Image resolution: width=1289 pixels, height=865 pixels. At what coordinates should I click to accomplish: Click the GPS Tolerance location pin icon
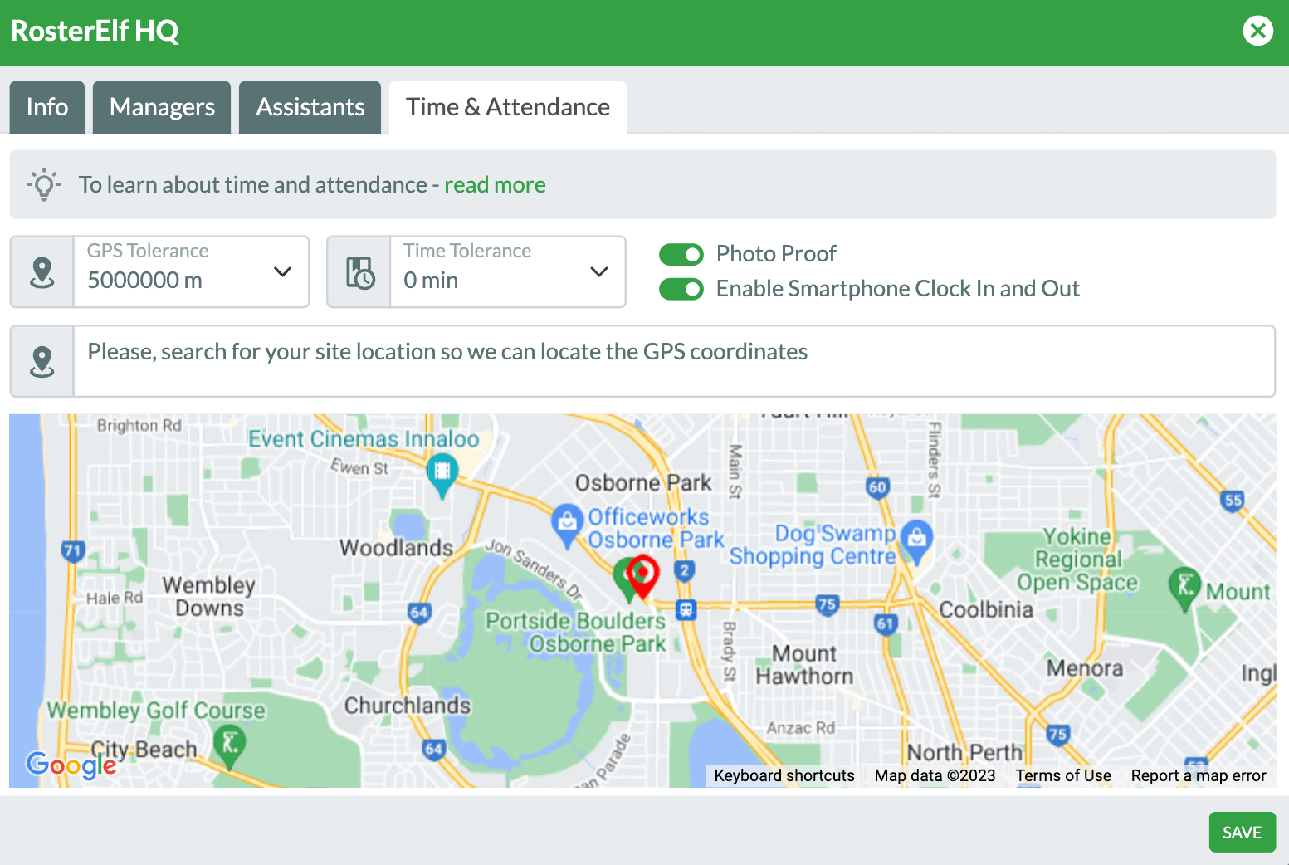click(x=42, y=272)
